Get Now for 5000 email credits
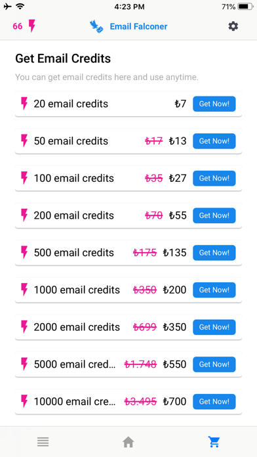This screenshot has width=257, height=457. click(214, 364)
